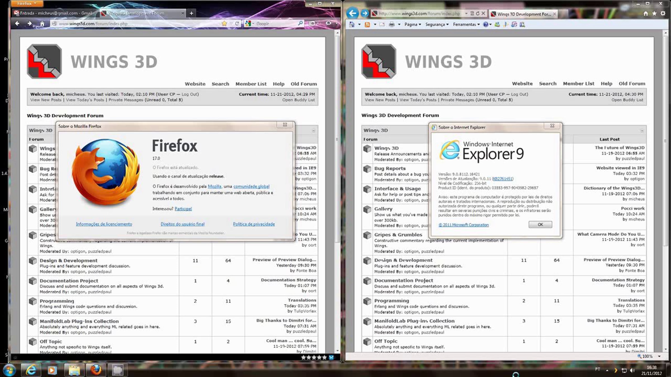Click the Internet Explorer back button
Image resolution: width=671 pixels, height=377 pixels.
tap(353, 13)
